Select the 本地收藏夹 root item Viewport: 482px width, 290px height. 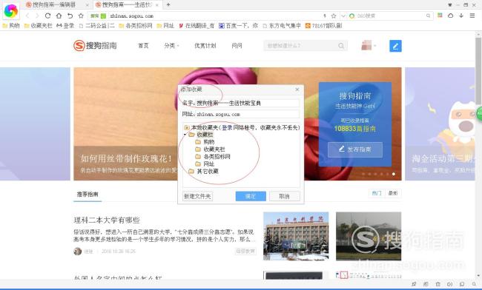(242, 127)
